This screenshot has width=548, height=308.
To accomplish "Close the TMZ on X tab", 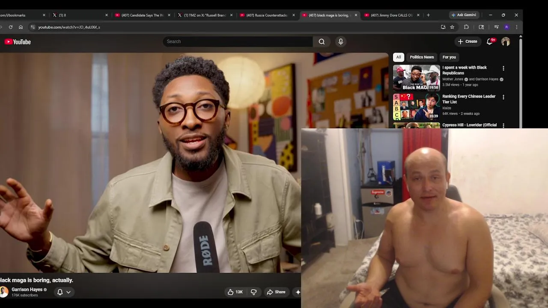I will click(232, 15).
